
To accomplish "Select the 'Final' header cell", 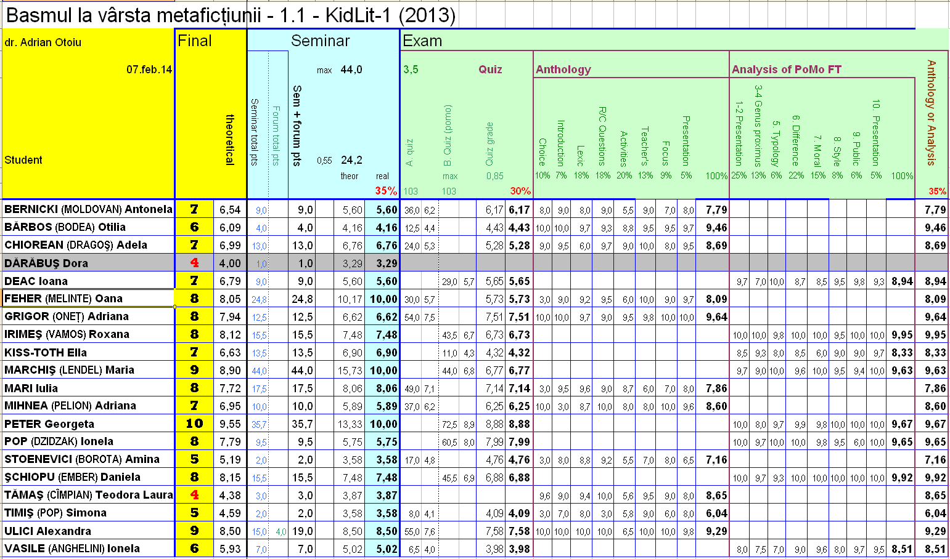I will click(195, 41).
